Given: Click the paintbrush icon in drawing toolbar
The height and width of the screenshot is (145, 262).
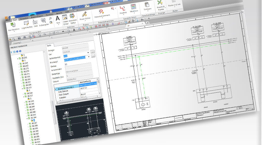Looking at the screenshot, I should (x=129, y=21).
